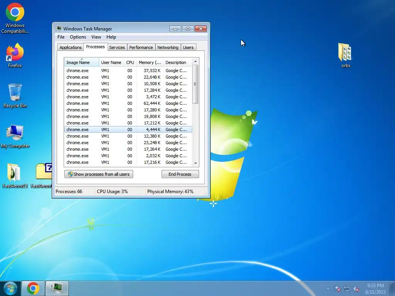Select chrome.exe row using 19,808 K
The width and height of the screenshot is (395, 296).
(128, 116)
